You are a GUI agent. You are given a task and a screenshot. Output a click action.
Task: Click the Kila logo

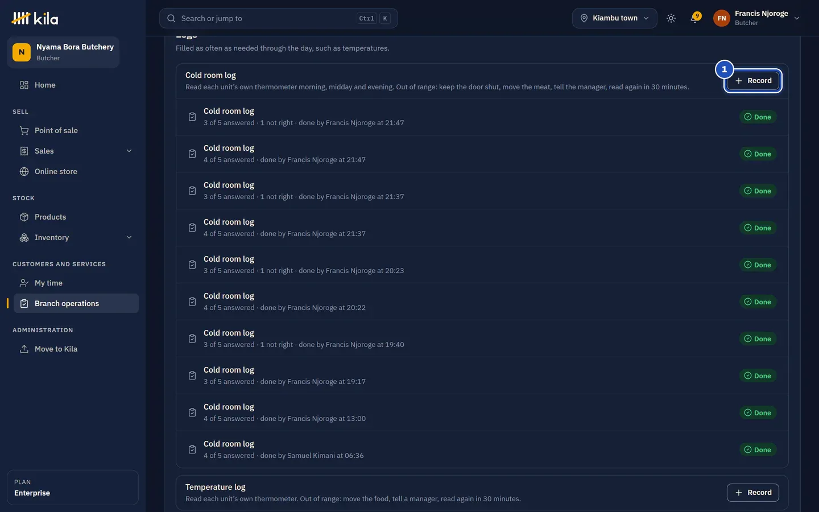(x=35, y=18)
